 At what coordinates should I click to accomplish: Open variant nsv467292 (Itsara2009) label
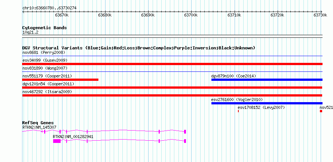[x=47, y=92]
